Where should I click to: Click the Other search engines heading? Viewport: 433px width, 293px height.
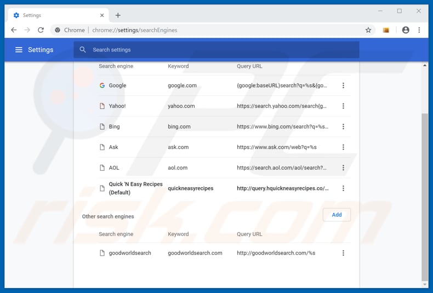(x=108, y=216)
